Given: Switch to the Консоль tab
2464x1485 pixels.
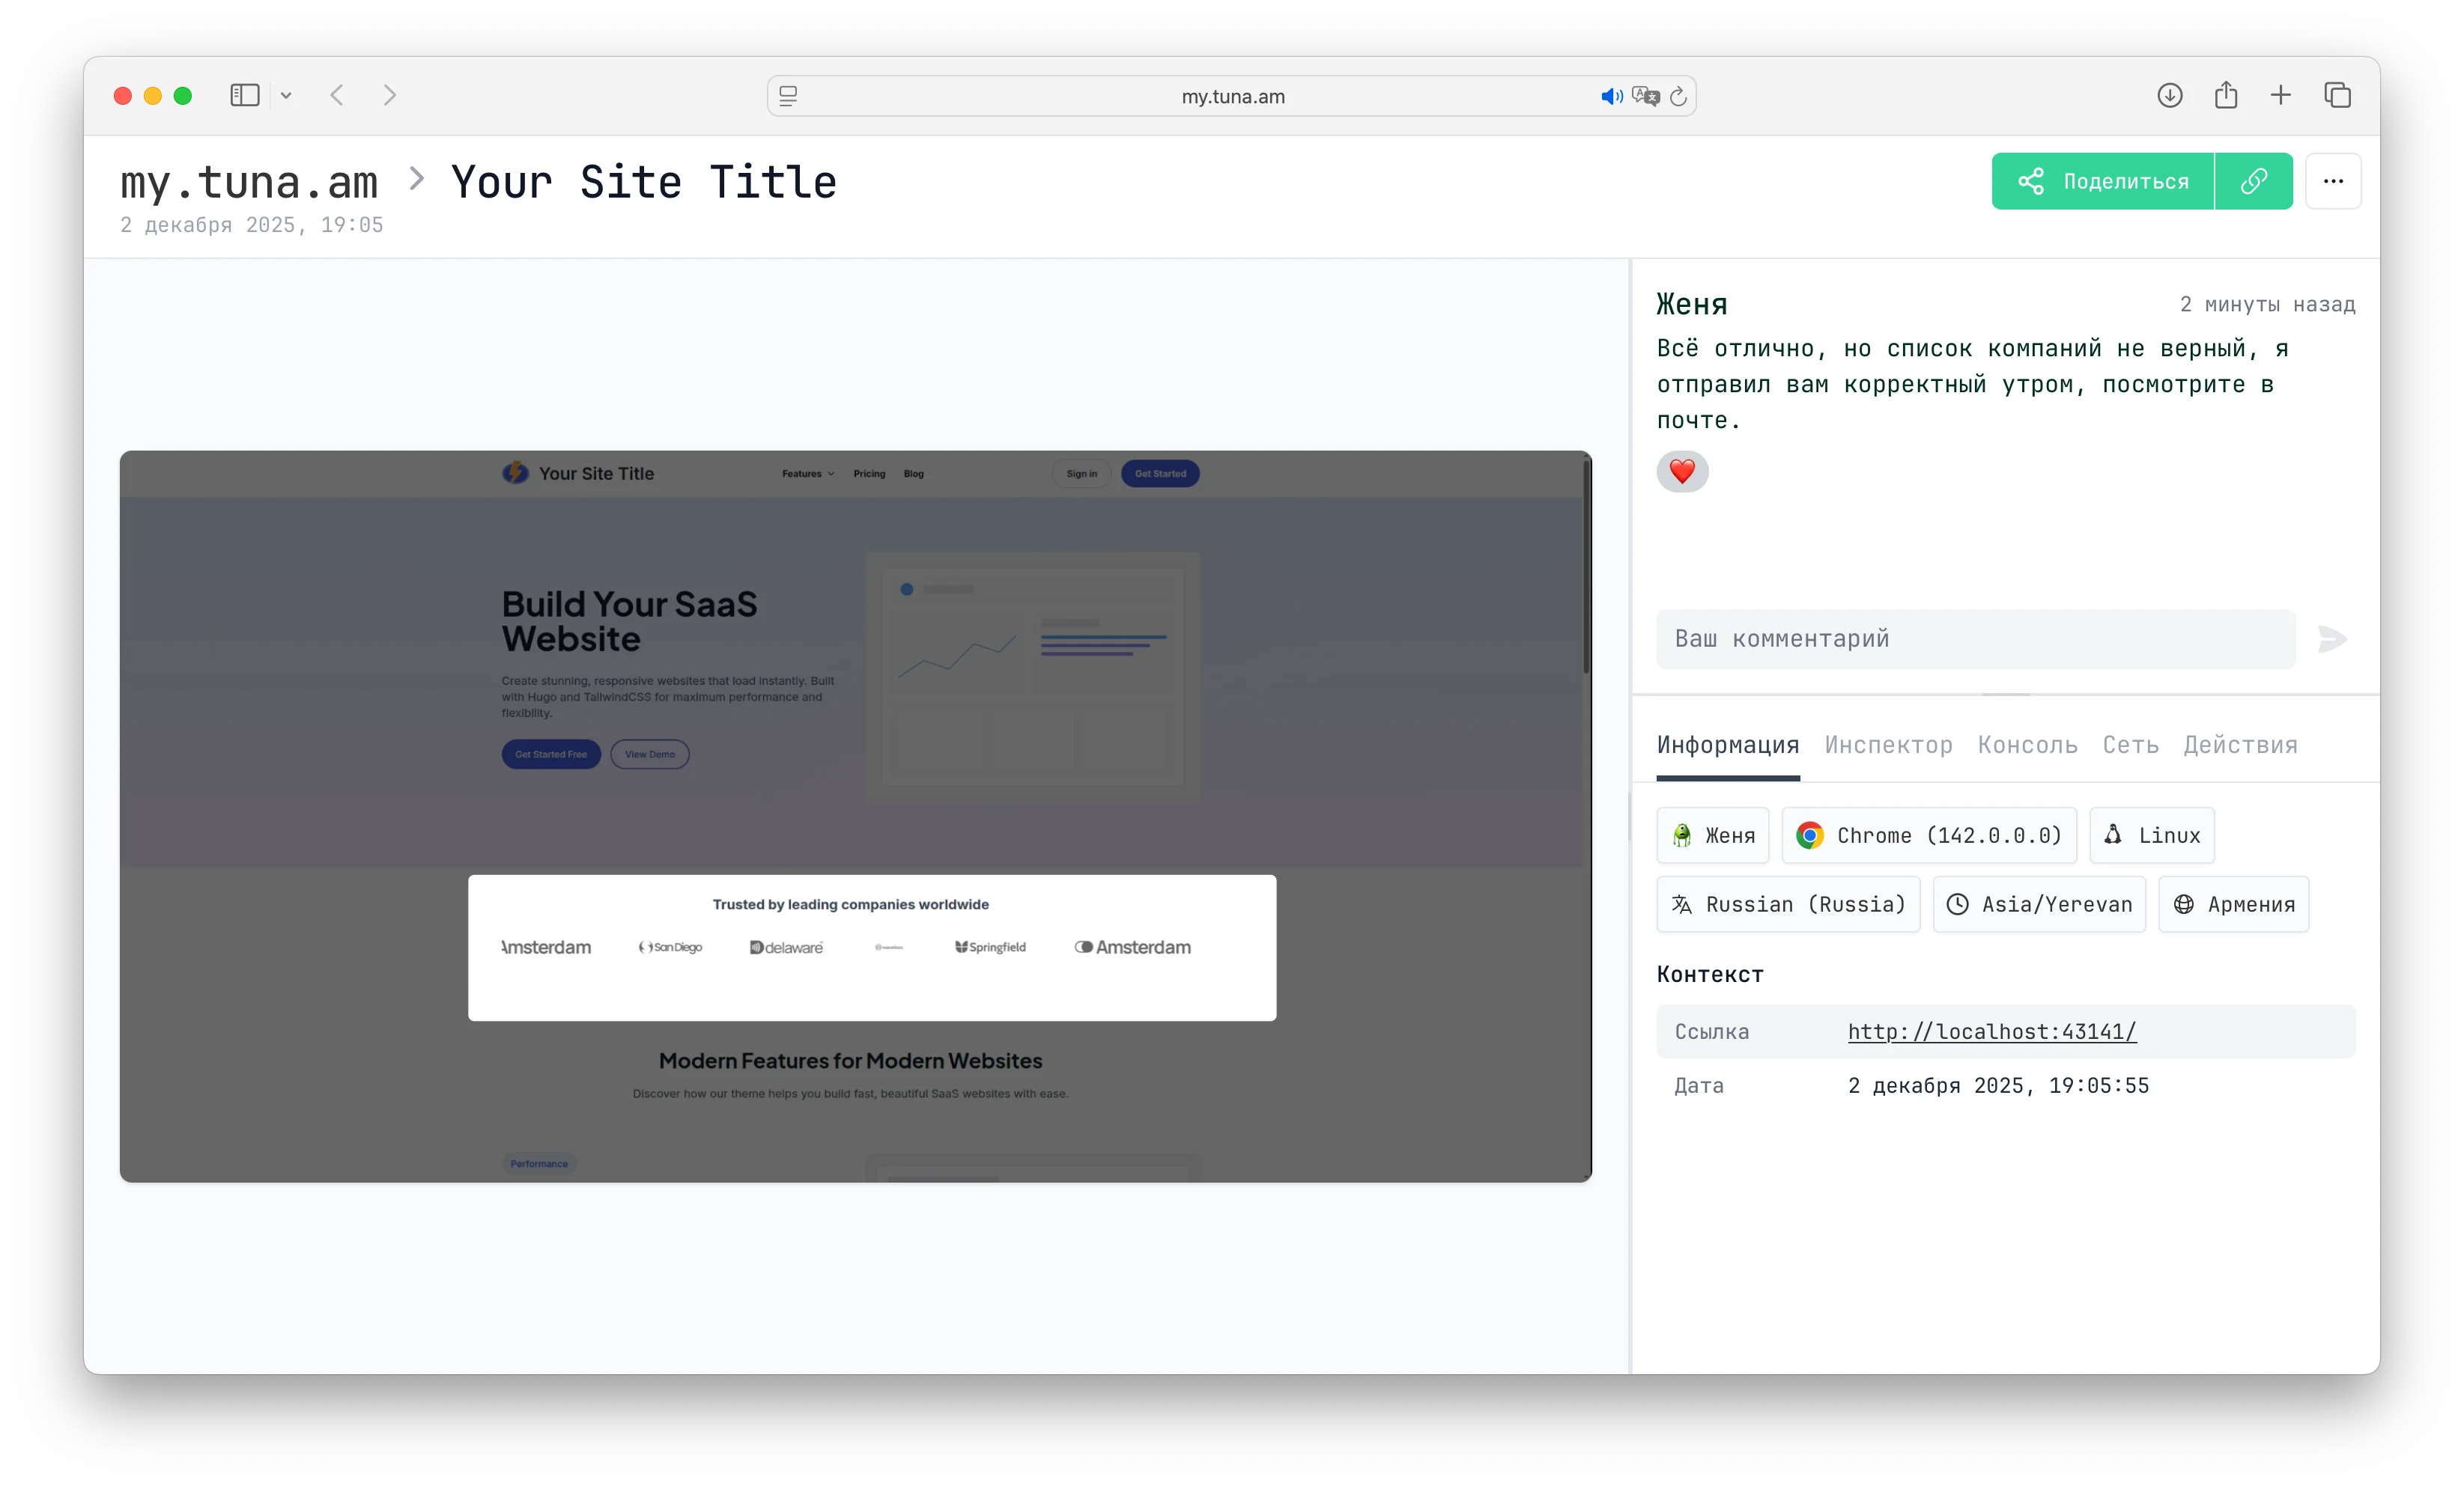Looking at the screenshot, I should coord(2026,745).
